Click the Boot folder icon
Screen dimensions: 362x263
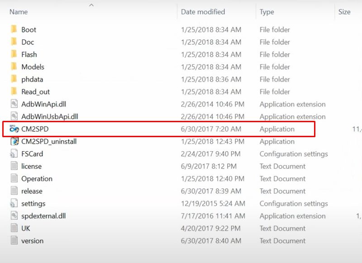(14, 30)
